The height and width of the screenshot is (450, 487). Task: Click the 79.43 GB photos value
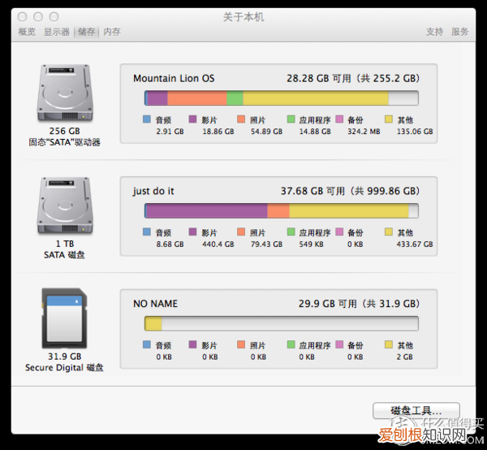(x=266, y=244)
